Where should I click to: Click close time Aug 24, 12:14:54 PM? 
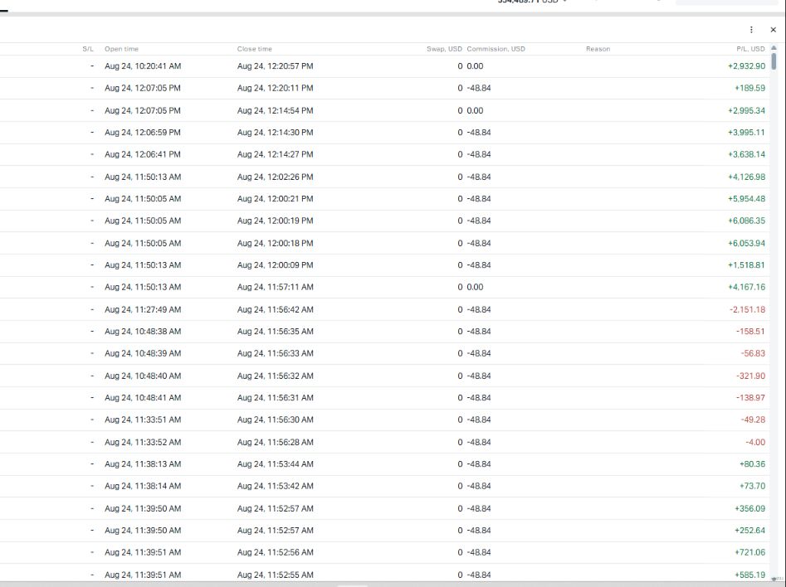276,111
